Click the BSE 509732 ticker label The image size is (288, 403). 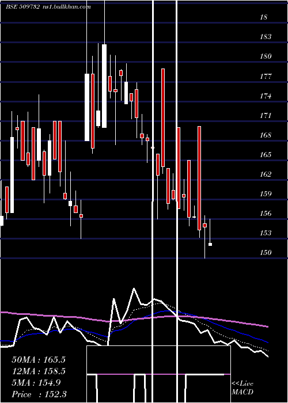[x=22, y=7]
